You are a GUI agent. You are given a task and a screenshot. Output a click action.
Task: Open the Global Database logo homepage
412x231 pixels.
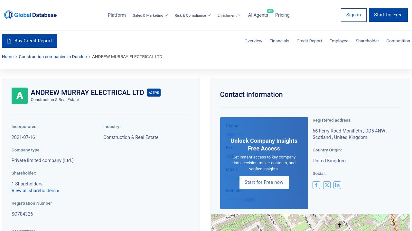click(x=30, y=15)
